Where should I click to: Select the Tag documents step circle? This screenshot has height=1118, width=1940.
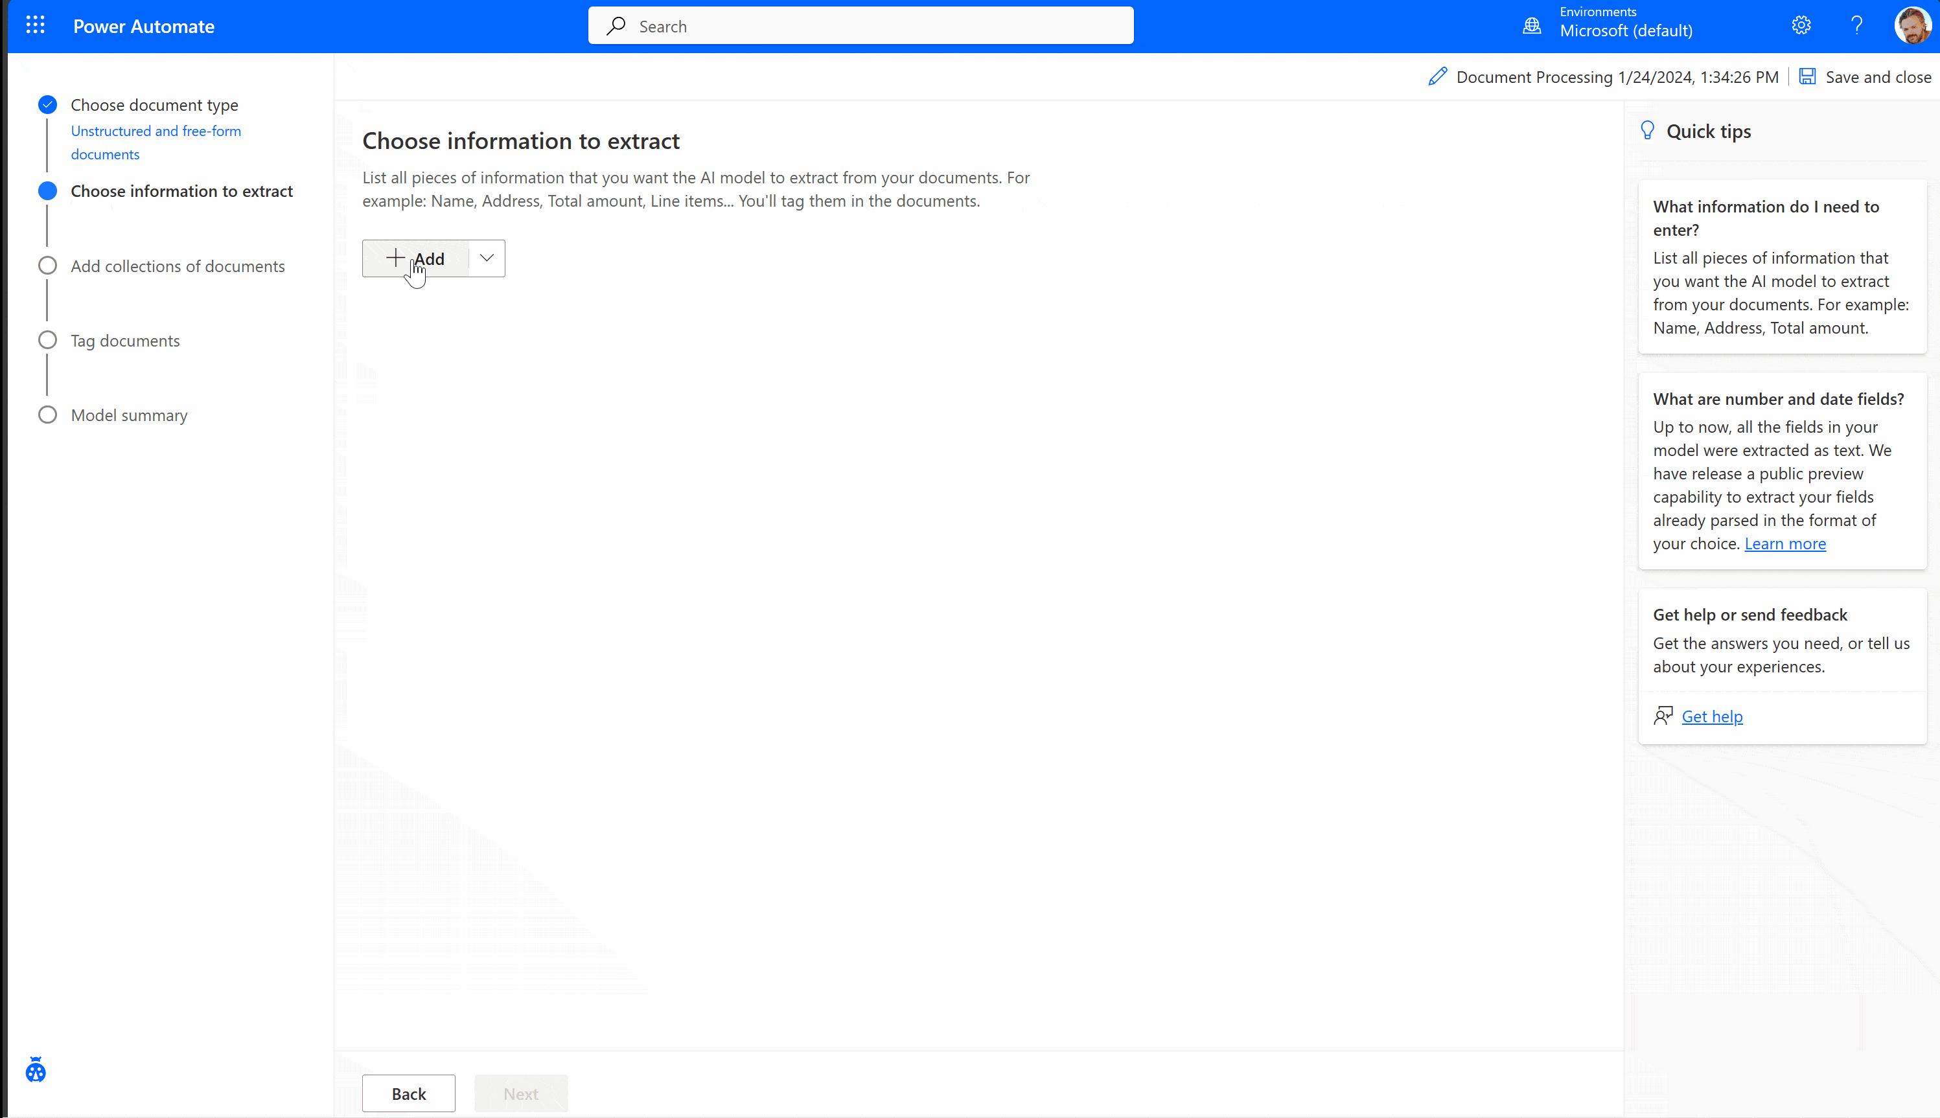point(47,340)
